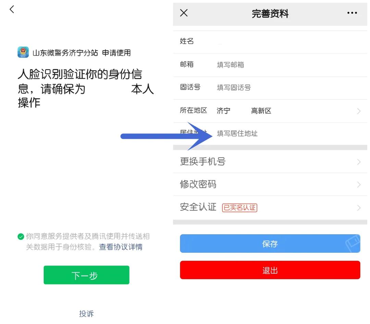Open the 更换手机号 row
Viewport: 370px width, 324px height.
[x=270, y=162]
